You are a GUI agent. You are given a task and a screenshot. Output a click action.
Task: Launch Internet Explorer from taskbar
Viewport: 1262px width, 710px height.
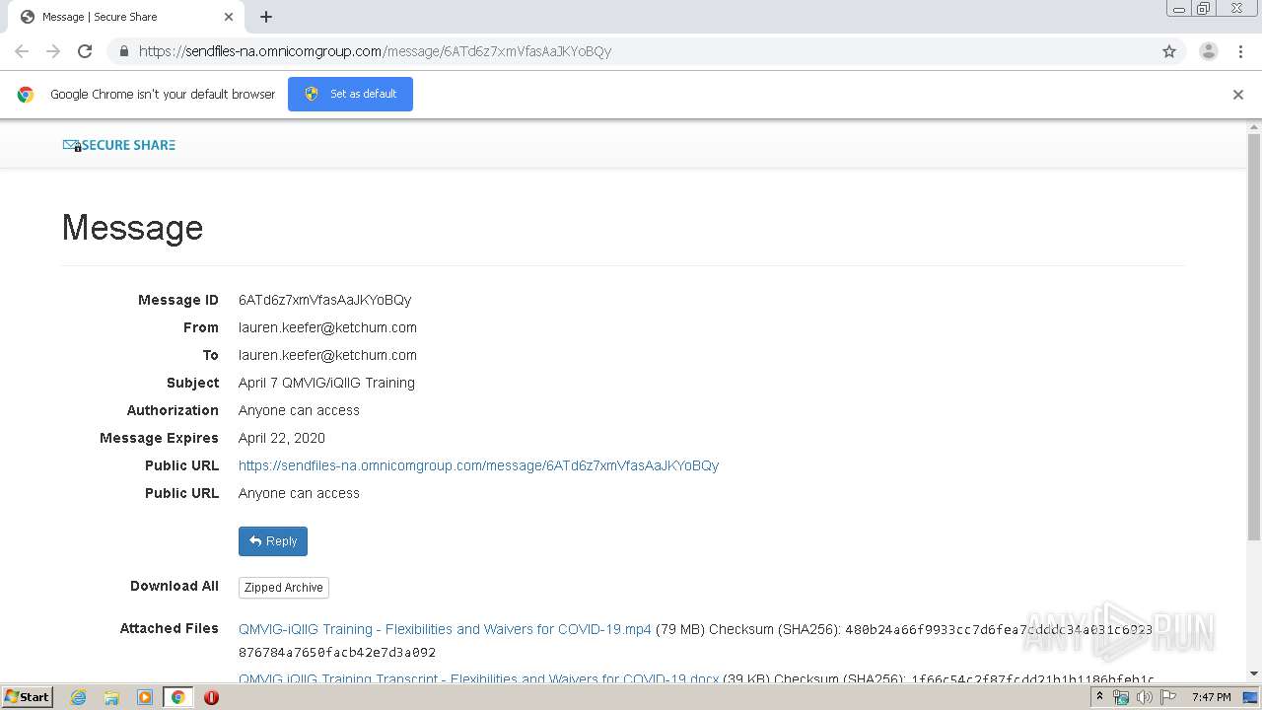[79, 697]
